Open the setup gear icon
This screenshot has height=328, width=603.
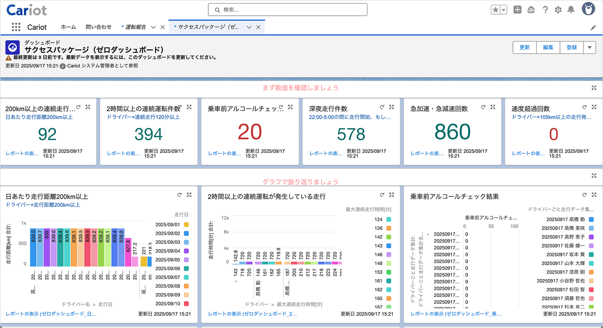(x=558, y=10)
